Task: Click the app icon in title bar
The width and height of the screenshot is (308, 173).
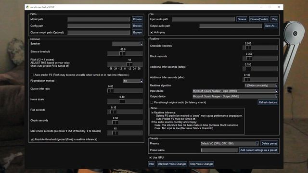Action: click(28, 7)
